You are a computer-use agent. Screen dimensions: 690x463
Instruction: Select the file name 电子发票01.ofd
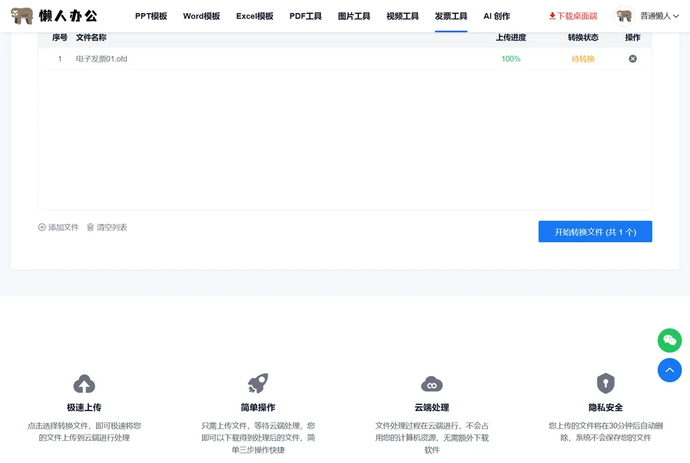coord(101,59)
